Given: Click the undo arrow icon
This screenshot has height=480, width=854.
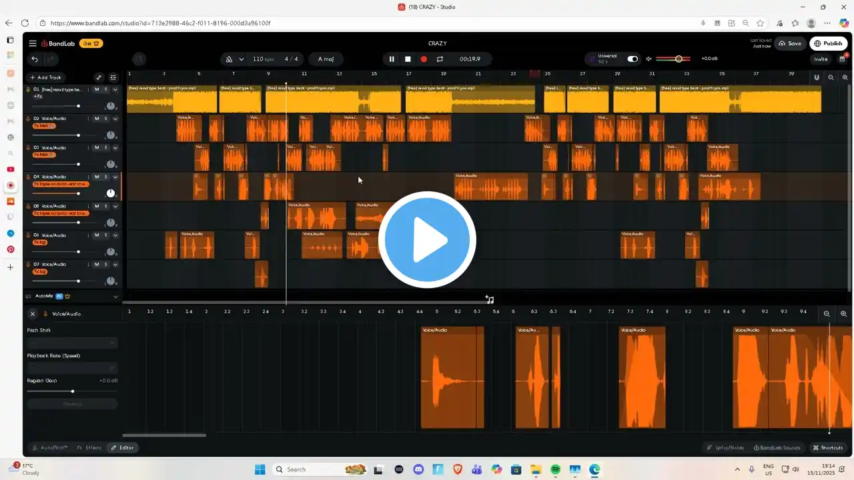Looking at the screenshot, I should (x=35, y=59).
